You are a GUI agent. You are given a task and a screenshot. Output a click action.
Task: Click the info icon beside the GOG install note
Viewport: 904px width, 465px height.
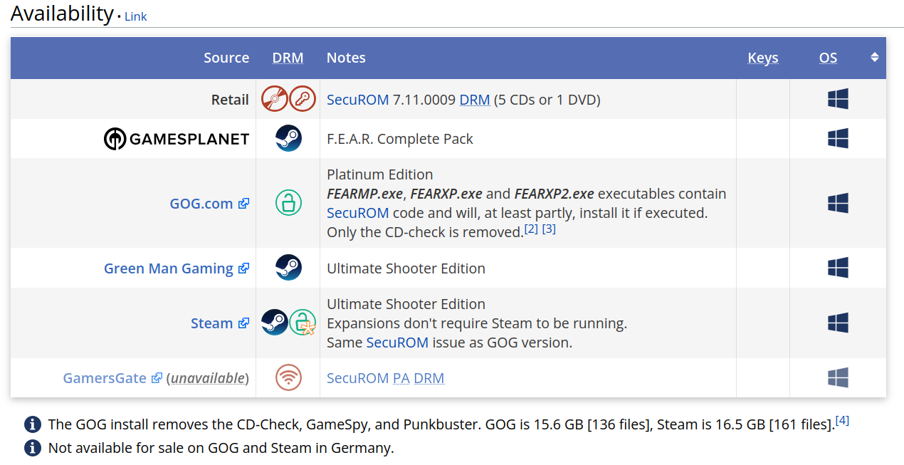[x=32, y=424]
